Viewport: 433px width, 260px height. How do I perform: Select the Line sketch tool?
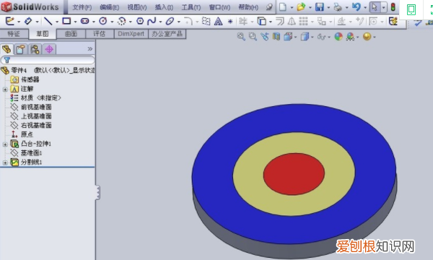tap(48, 21)
